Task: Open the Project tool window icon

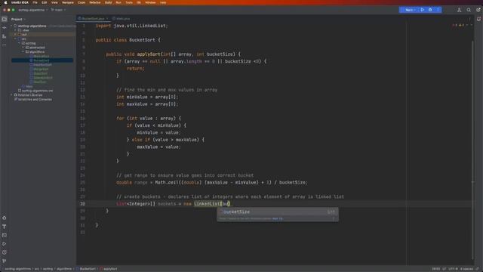Action: pos(5,19)
